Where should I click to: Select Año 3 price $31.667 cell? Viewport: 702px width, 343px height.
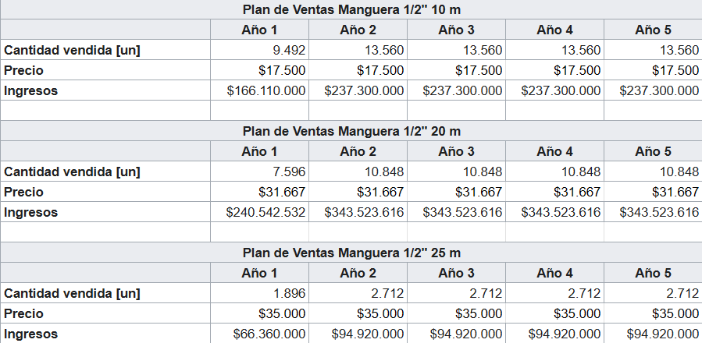tap(456, 192)
